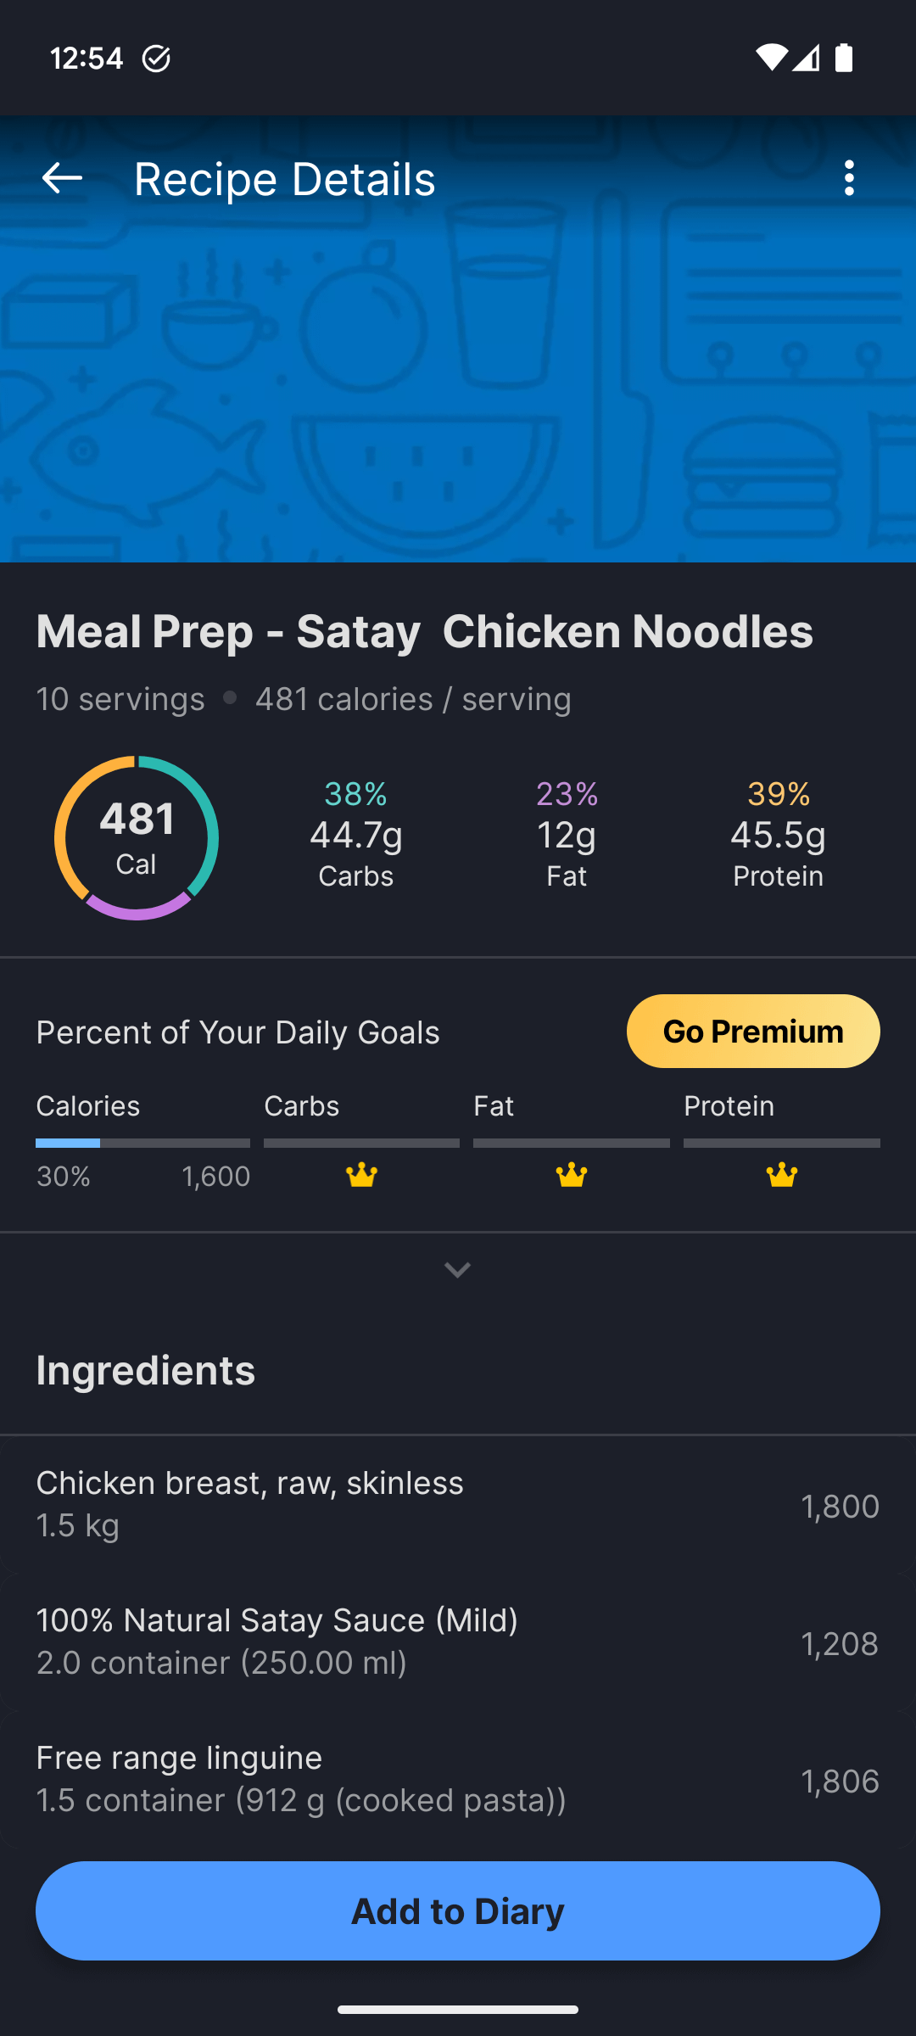Tap the Fat premium crown icon
Viewport: 916px width, 2036px height.
click(571, 1175)
